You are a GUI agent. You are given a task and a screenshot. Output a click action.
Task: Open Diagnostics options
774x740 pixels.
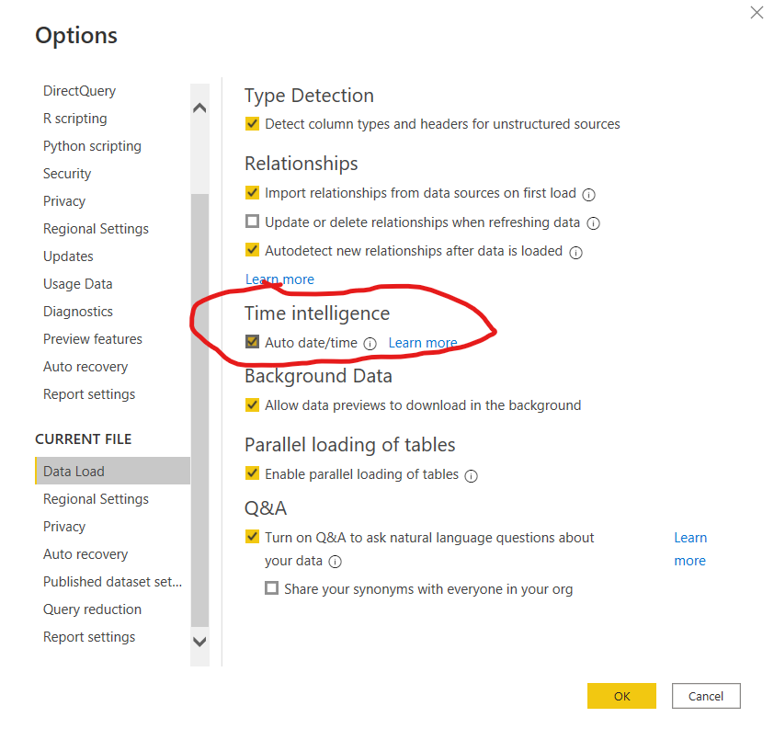click(x=78, y=312)
